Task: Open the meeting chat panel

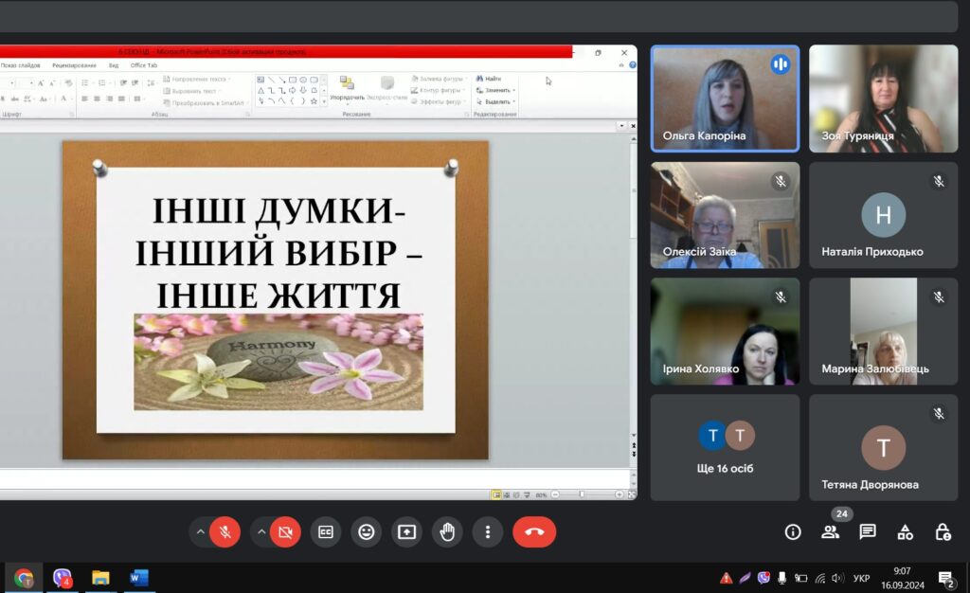Action: pyautogui.click(x=867, y=531)
